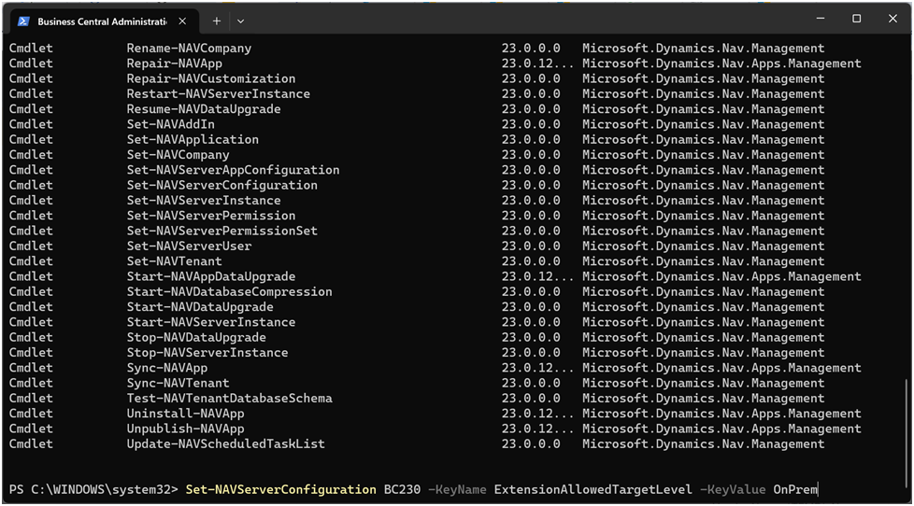Open a new tab with plus button
Image resolution: width=914 pixels, height=506 pixels.
(x=217, y=21)
